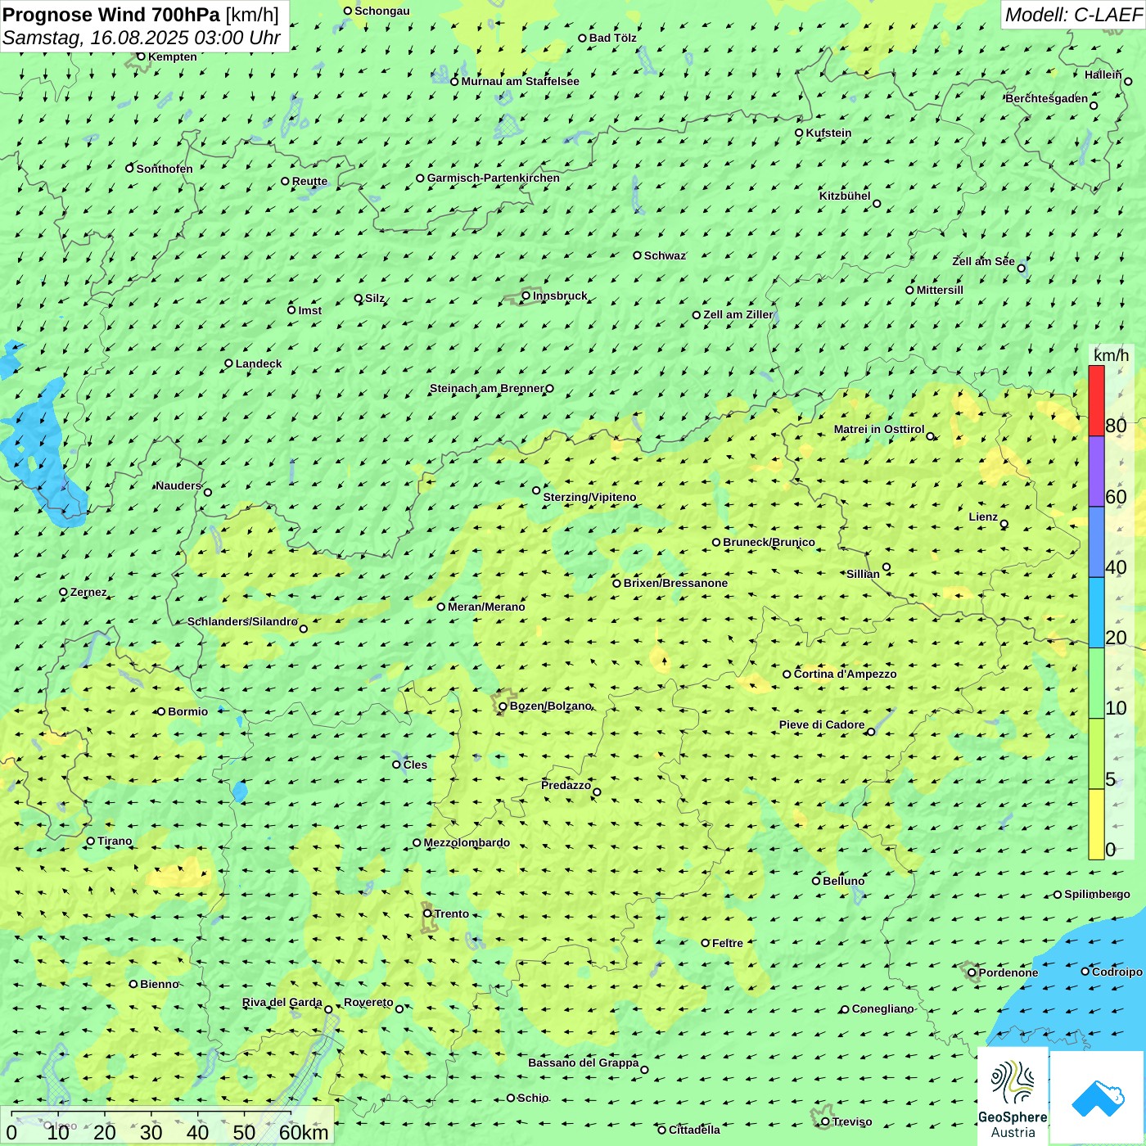Click the 'Schlanders/Silandro' label
1146x1146 pixels.
pos(242,621)
